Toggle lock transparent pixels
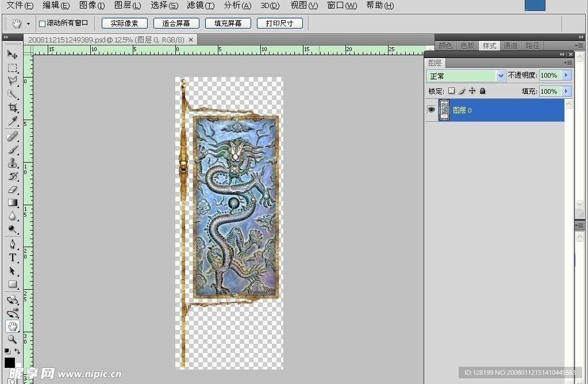Viewport: 588px width, 384px height. pos(452,91)
